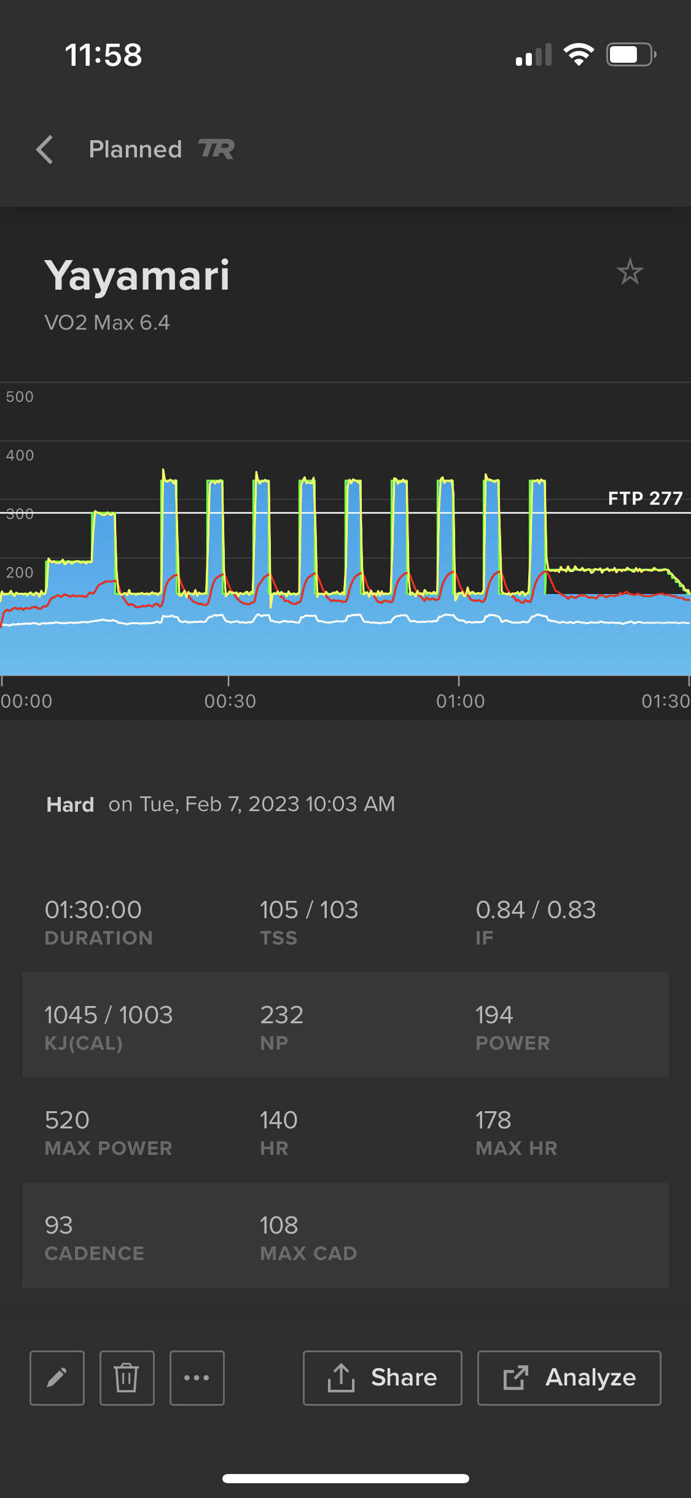Tap the Share button
Viewport: 691px width, 1498px height.
383,1378
